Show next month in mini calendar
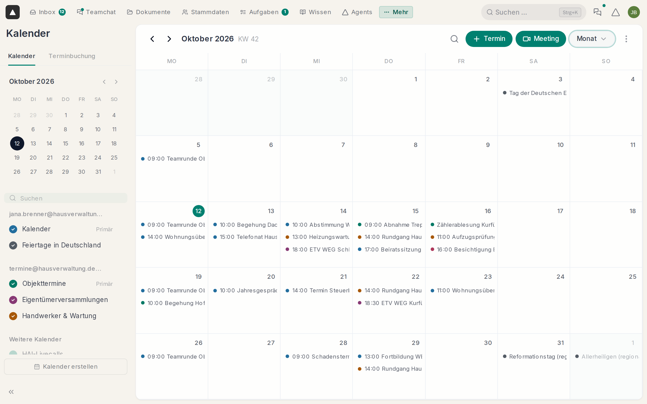 [116, 82]
